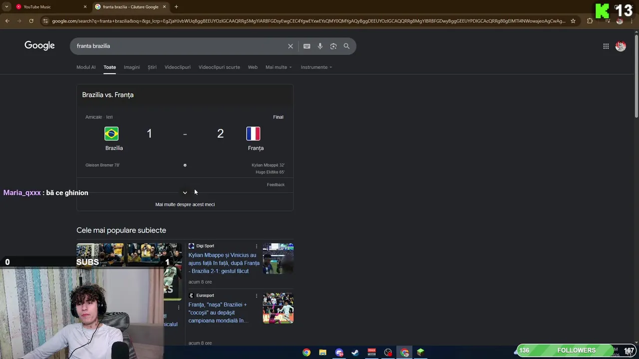Open File Explorer from the taskbar

point(322,353)
